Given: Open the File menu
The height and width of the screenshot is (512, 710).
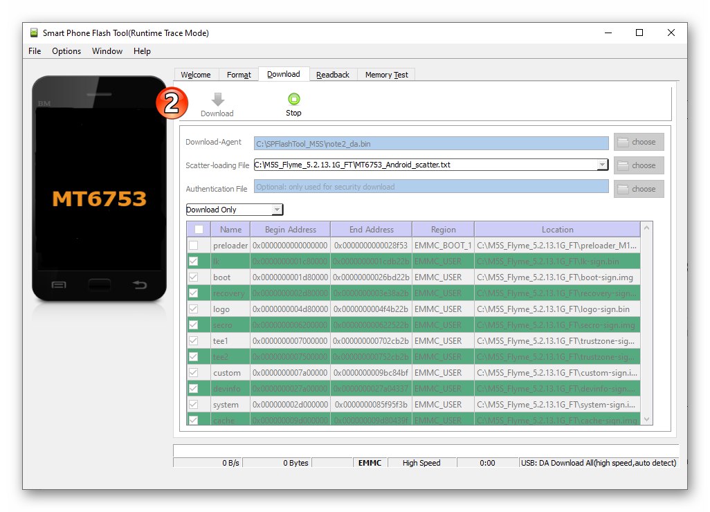Looking at the screenshot, I should tap(34, 51).
